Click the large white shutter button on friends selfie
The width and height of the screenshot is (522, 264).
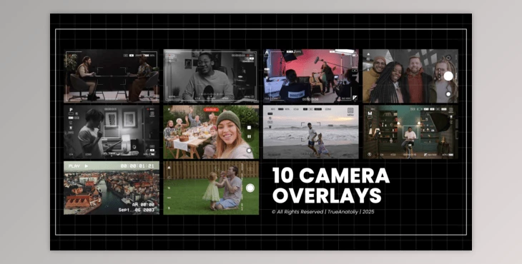click(x=448, y=76)
